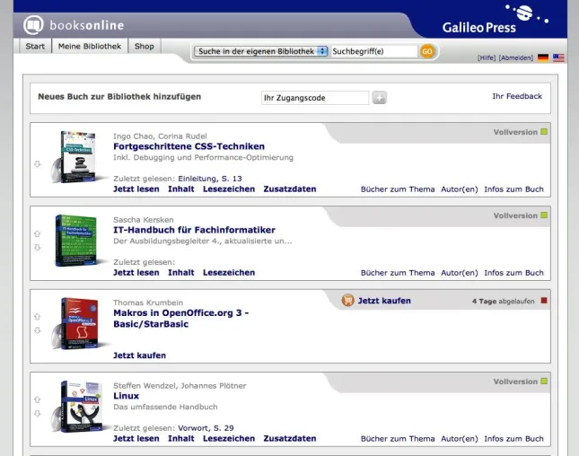Open Autor(en) for Fortgeschrittene CSS-Techniken
The height and width of the screenshot is (456, 579).
[459, 189]
